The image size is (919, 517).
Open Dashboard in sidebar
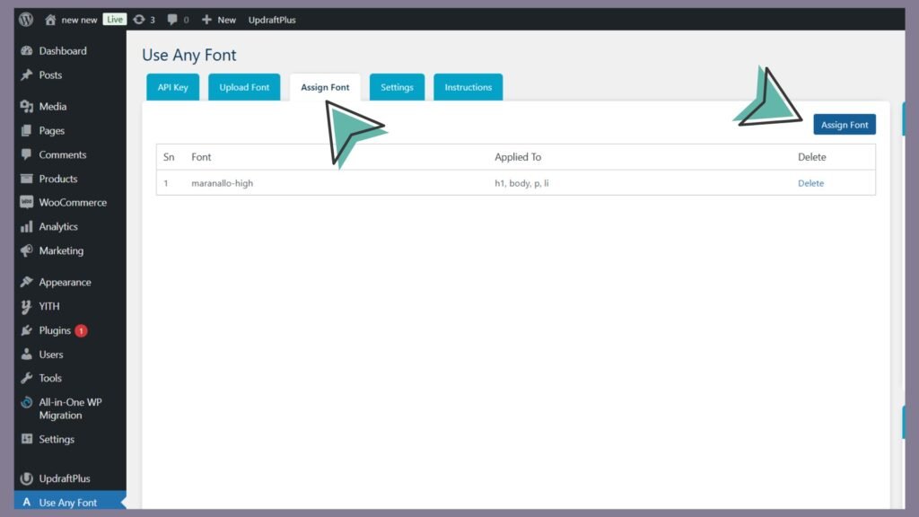click(x=63, y=51)
